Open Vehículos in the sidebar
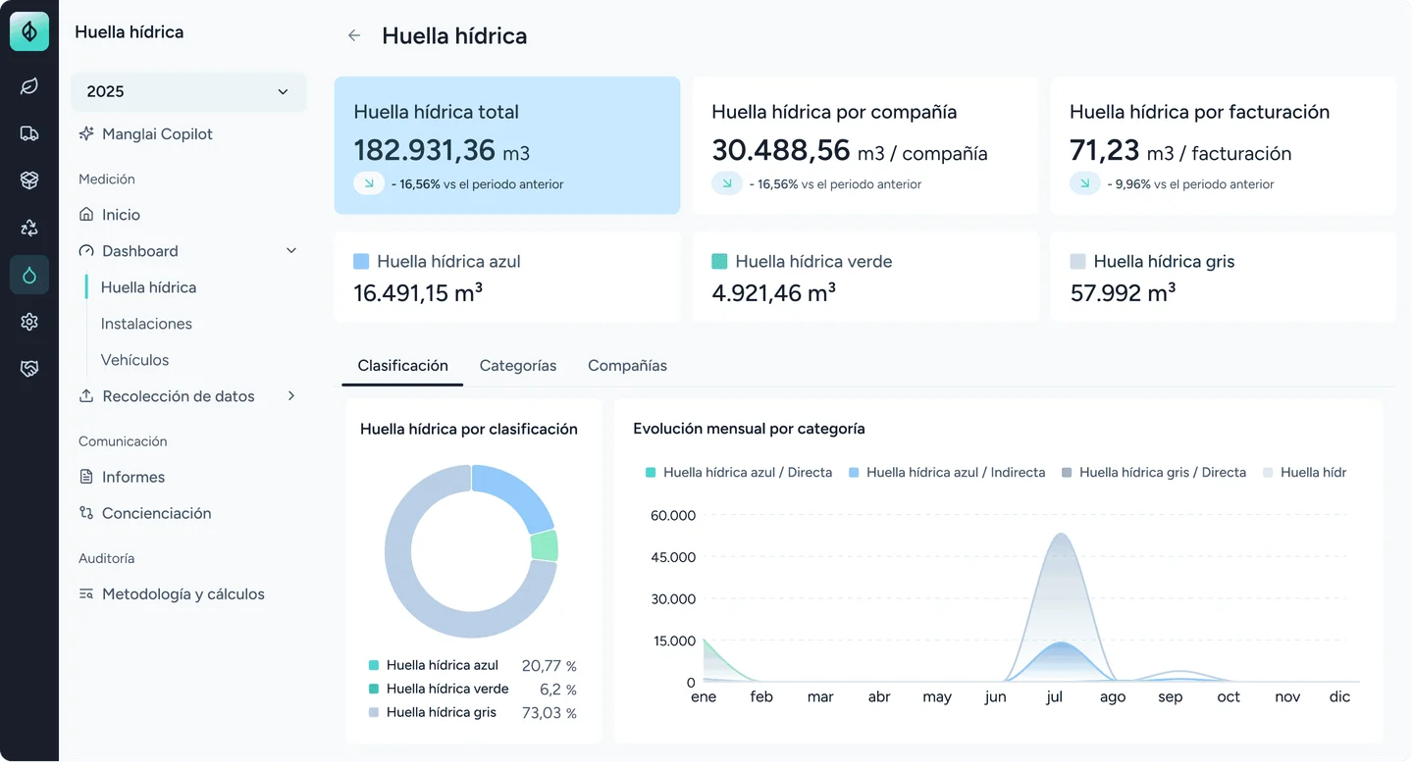This screenshot has height=771, width=1413. coord(135,360)
